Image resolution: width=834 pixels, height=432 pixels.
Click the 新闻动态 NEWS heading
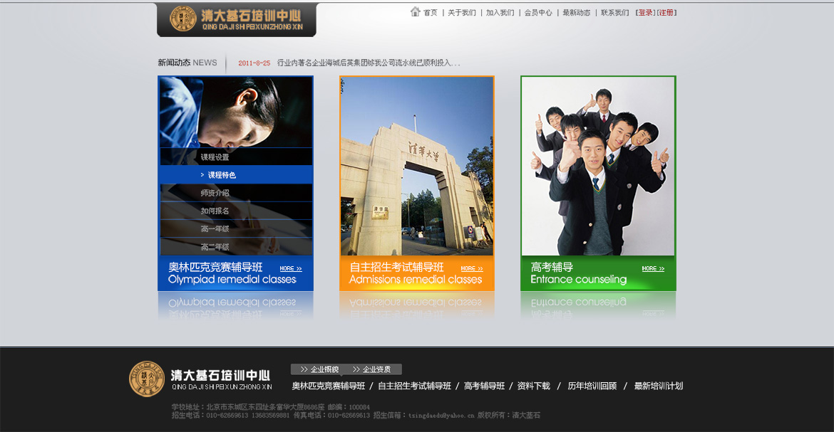point(187,63)
